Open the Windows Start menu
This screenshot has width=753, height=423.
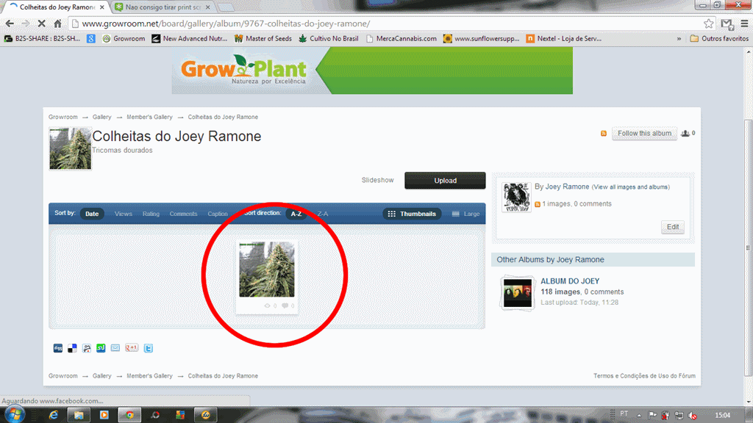click(15, 414)
